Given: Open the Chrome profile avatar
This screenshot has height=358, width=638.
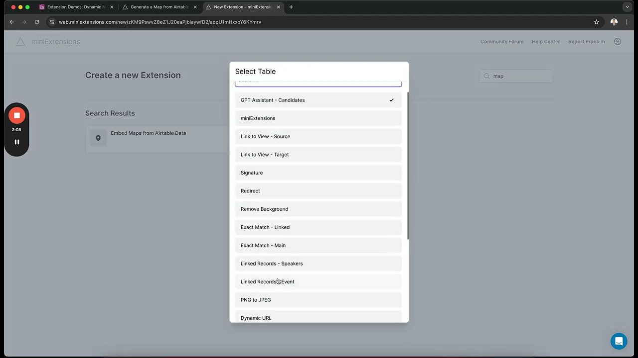Looking at the screenshot, I should pyautogui.click(x=614, y=22).
